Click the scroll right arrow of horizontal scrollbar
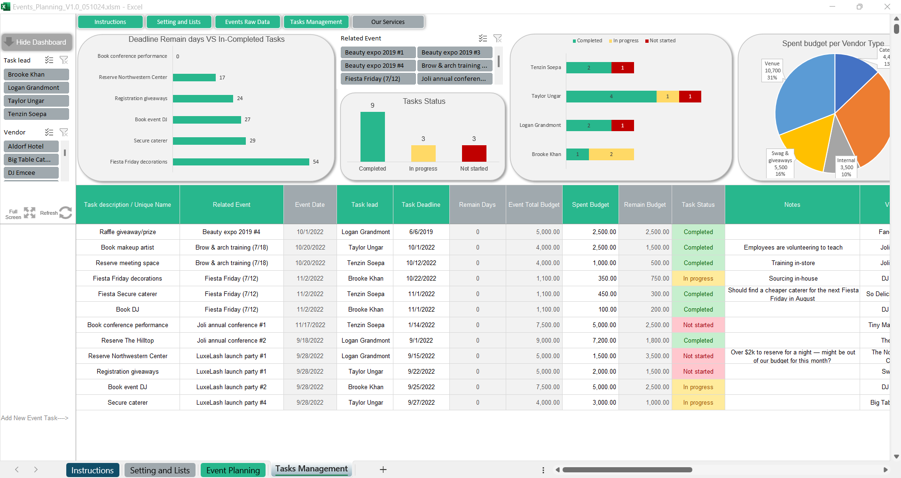 [x=885, y=470]
